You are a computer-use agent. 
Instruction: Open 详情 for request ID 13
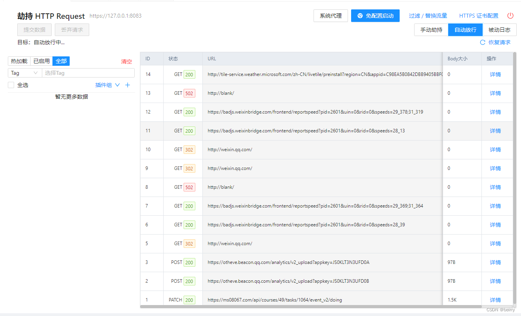pyautogui.click(x=496, y=93)
